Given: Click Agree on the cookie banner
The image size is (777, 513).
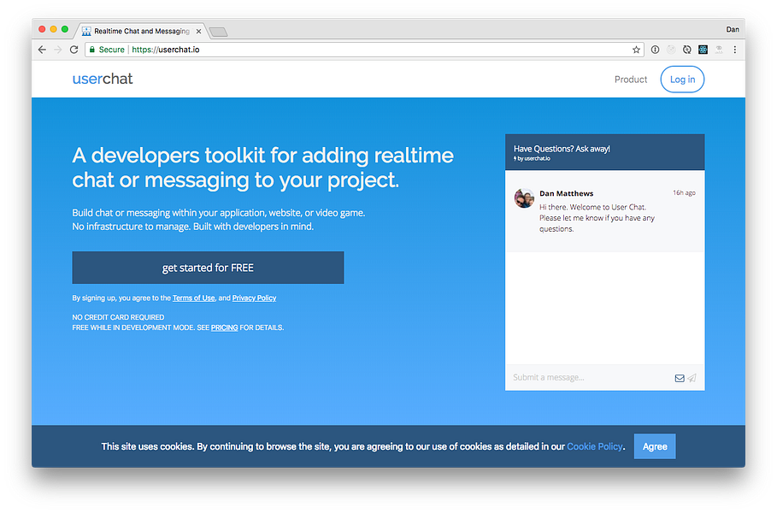Looking at the screenshot, I should (655, 446).
